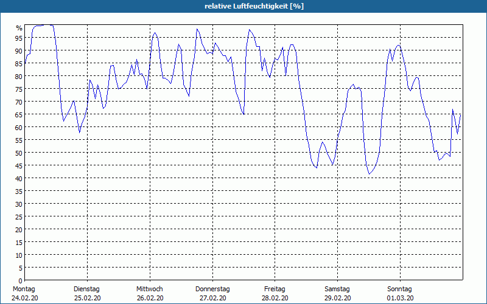Click the y-axis value "95"

[19, 38]
